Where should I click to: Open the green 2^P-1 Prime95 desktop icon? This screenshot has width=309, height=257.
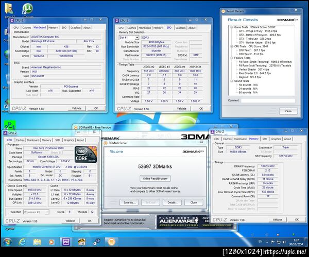pos(10,125)
